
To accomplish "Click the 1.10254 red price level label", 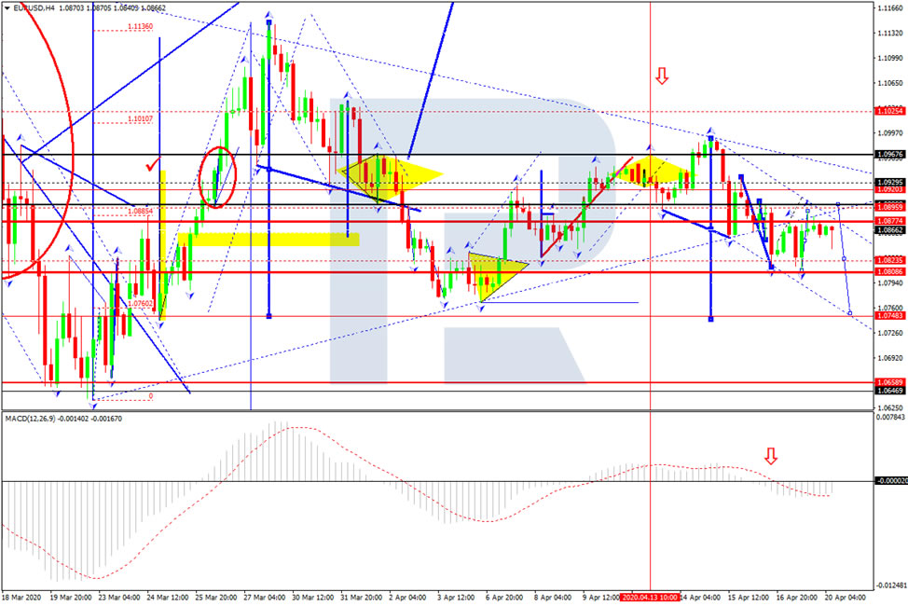I will click(890, 111).
